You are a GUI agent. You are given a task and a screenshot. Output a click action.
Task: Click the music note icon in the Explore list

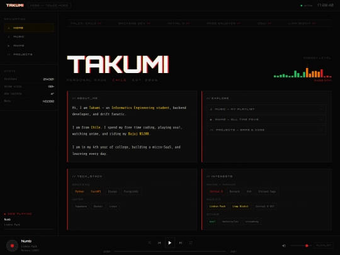[x=211, y=109]
